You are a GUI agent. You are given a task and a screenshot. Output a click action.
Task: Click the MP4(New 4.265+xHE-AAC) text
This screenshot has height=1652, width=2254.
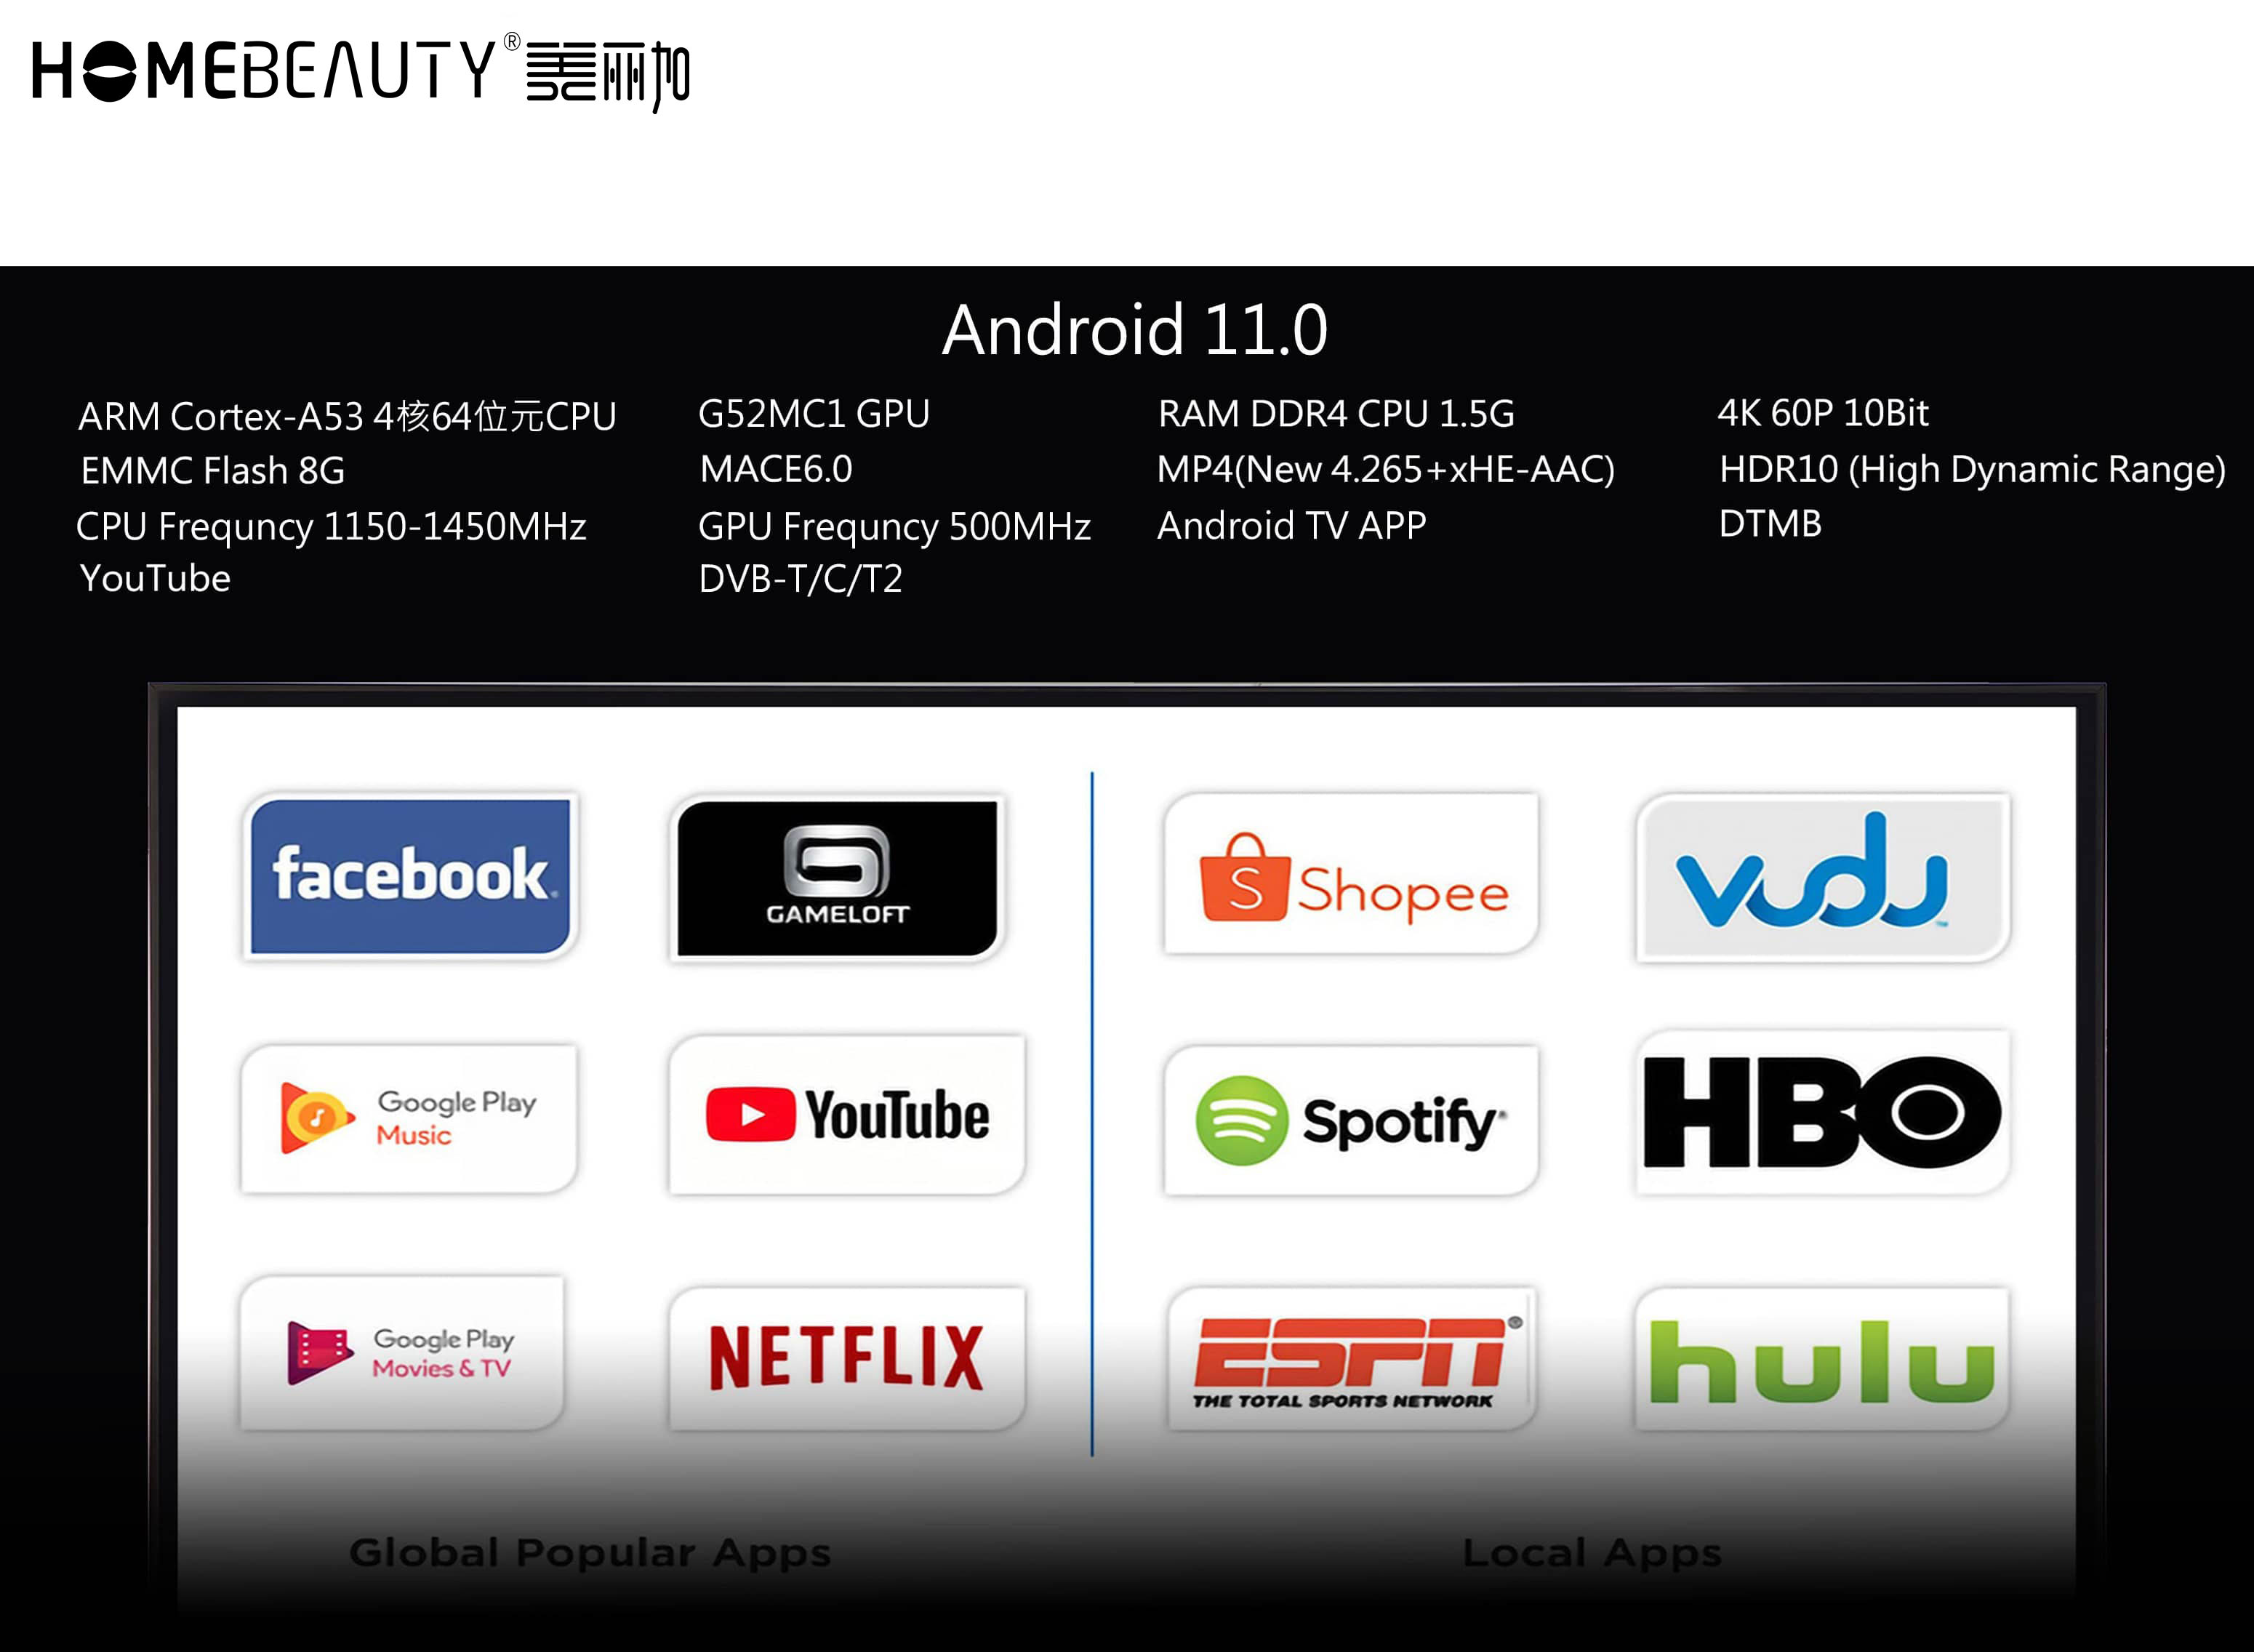[1386, 470]
